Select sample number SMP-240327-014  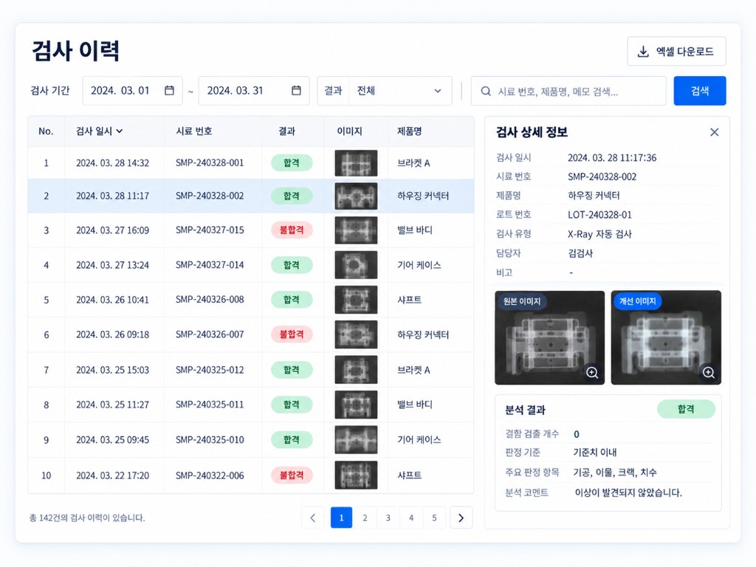pos(210,265)
